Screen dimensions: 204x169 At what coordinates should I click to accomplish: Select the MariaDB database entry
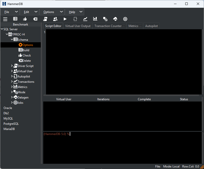[x=9, y=129]
